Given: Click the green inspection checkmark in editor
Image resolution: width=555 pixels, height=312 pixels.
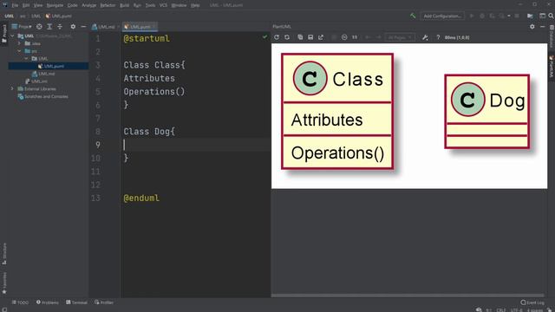Looking at the screenshot, I should (x=264, y=36).
